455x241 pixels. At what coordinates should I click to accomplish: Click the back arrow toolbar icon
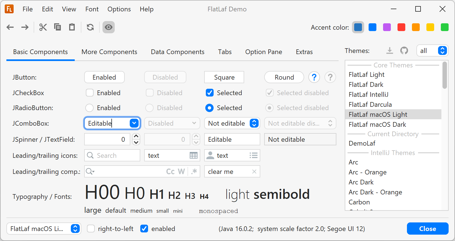(x=10, y=27)
